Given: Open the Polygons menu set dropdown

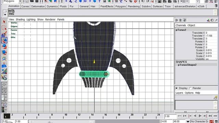Looking at the screenshot, I should (x=20, y=1).
